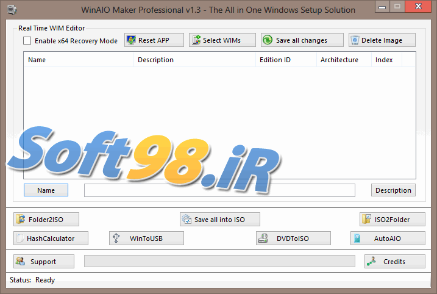Close the WinAIO Maker window
Viewport: 437px width, 294px height.
pyautogui.click(x=418, y=7)
